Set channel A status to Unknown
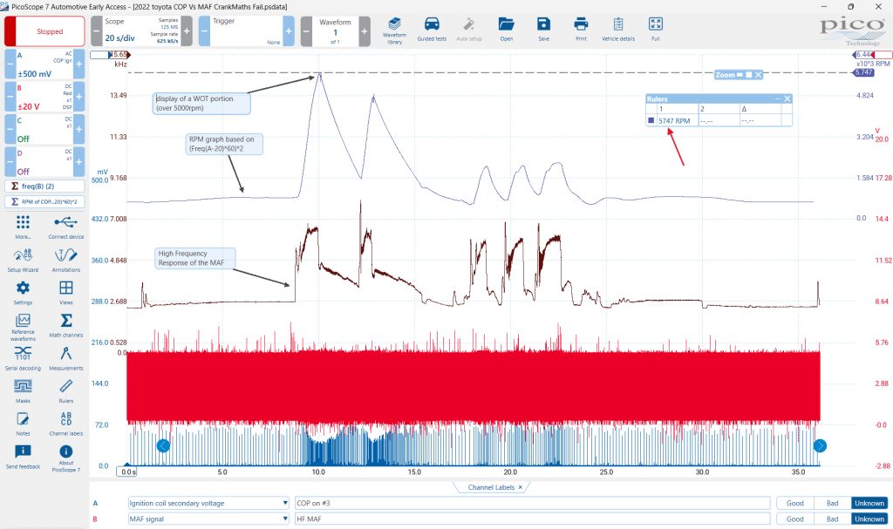This screenshot has width=893, height=529. click(869, 504)
